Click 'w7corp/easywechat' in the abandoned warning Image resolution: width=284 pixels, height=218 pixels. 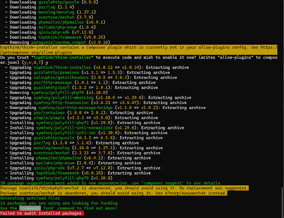tap(185, 193)
